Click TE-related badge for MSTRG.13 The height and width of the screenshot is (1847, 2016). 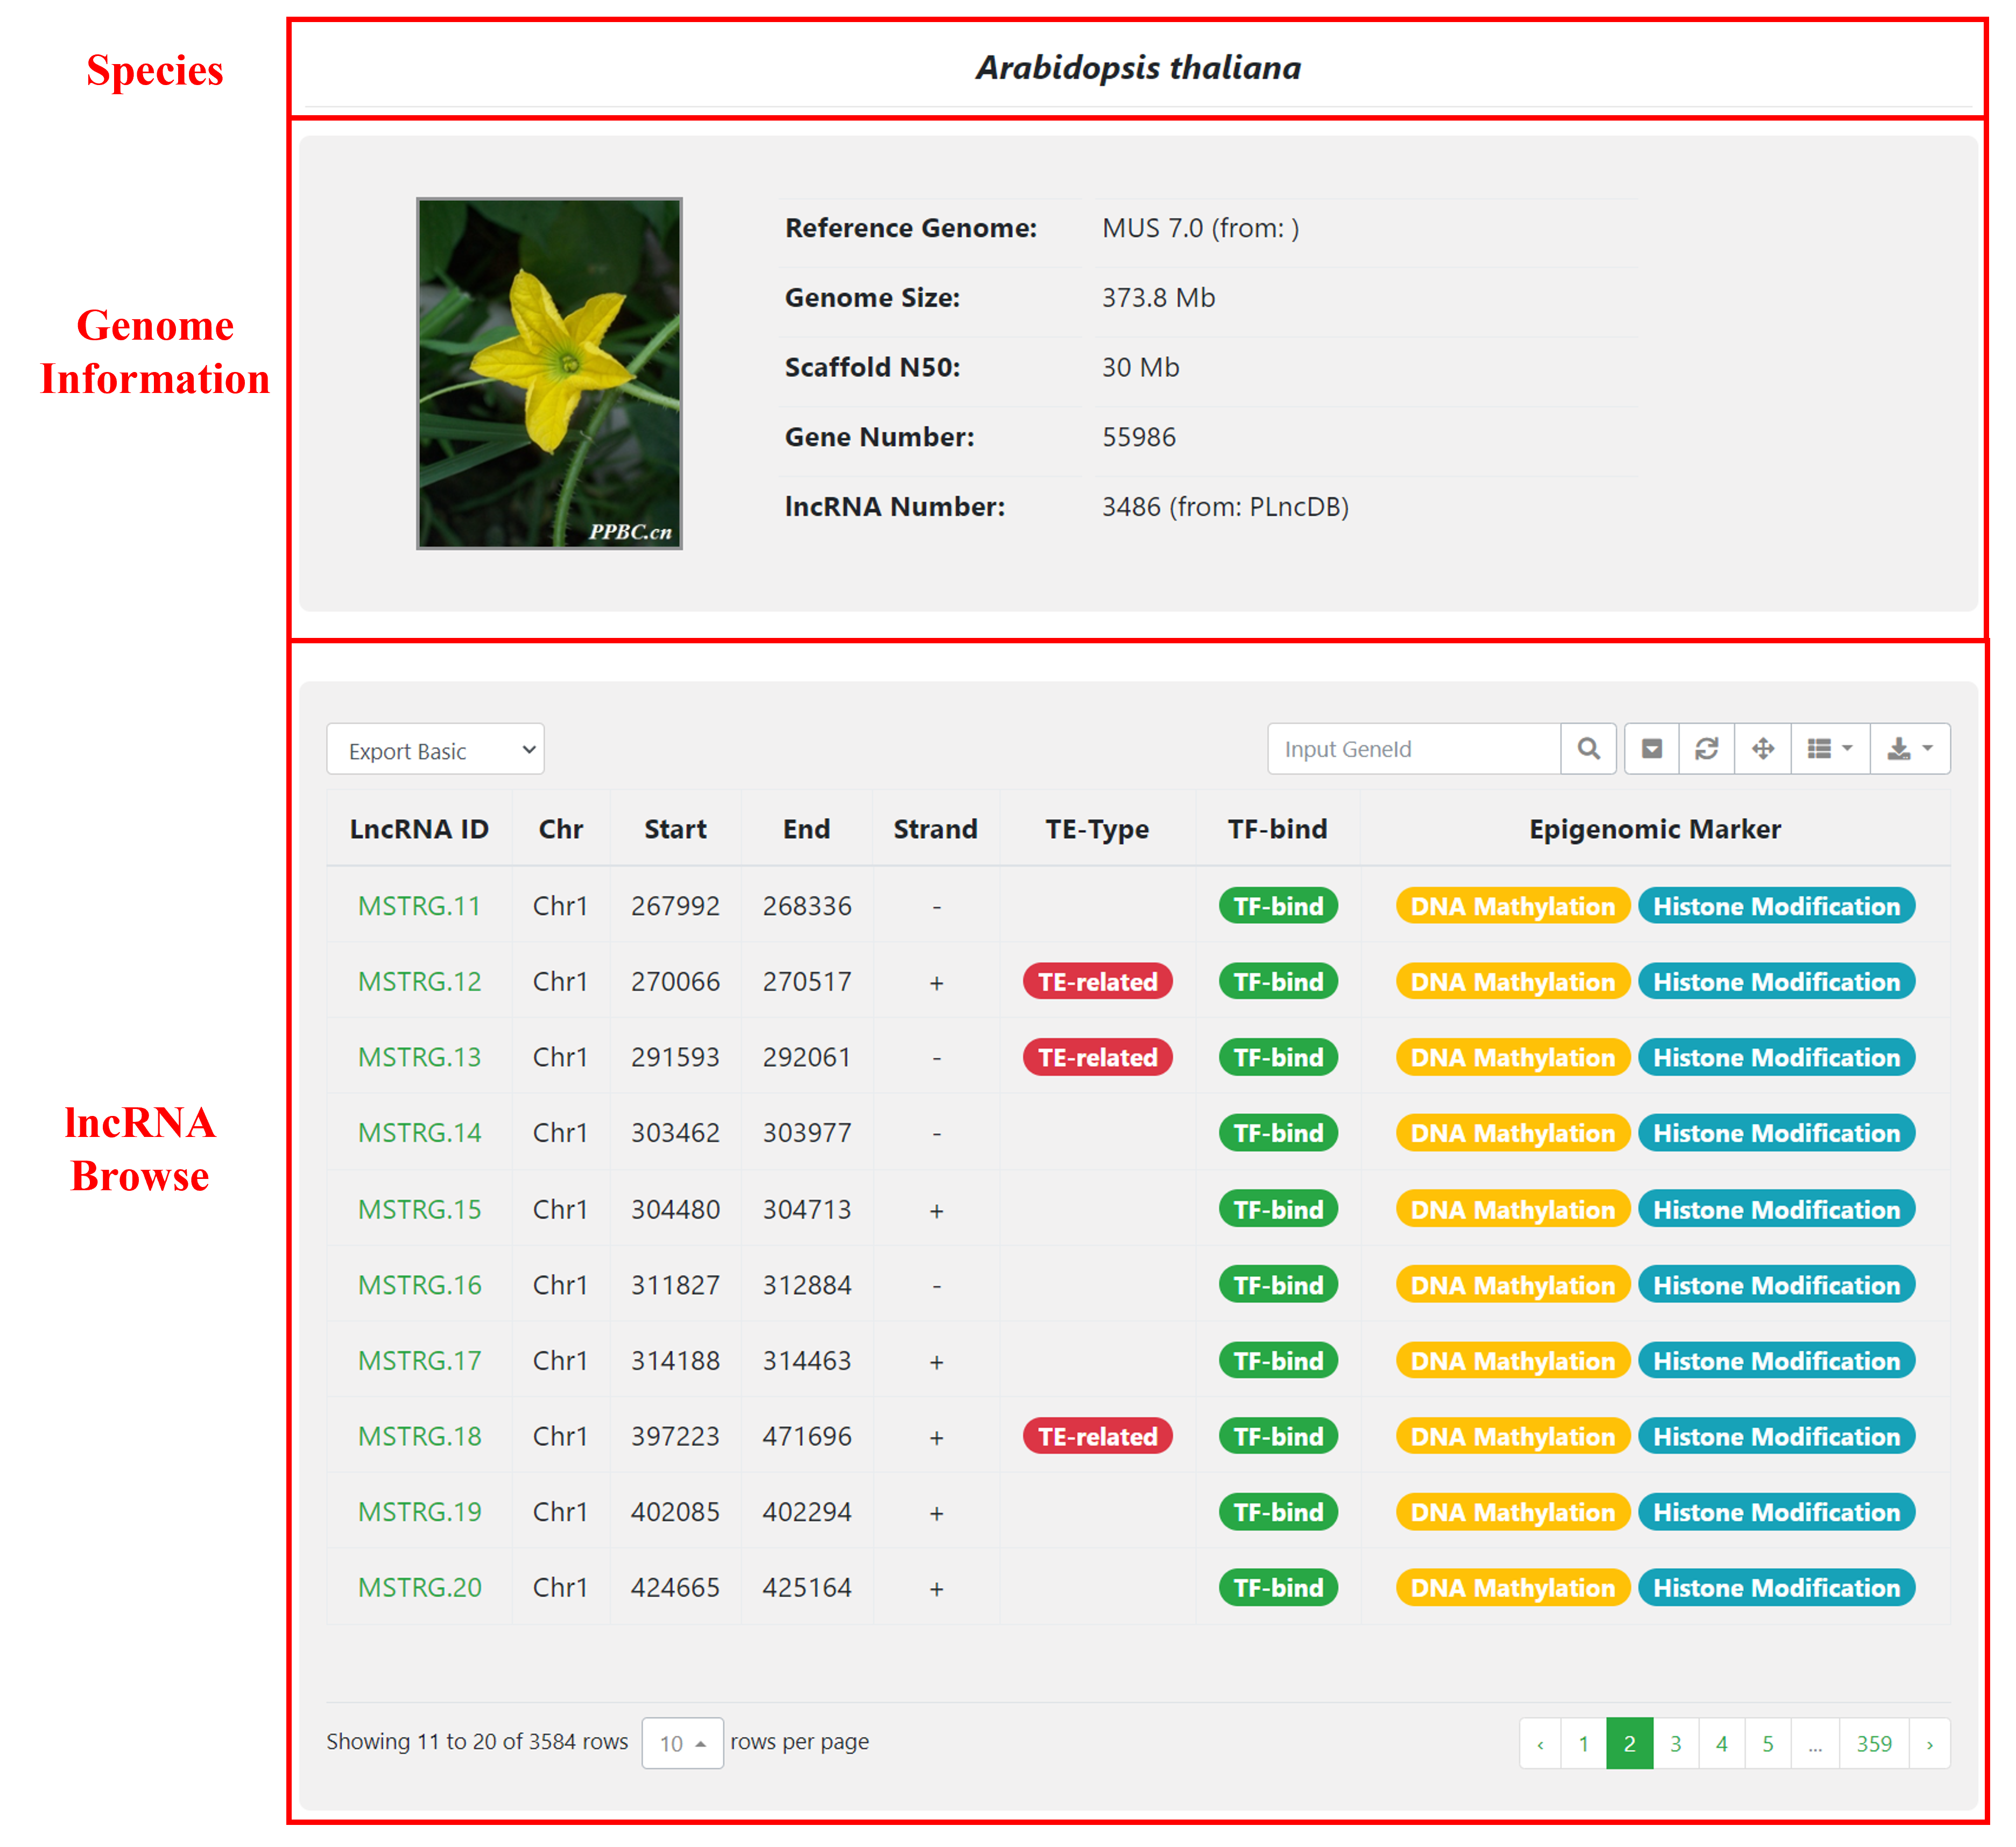[x=1097, y=1058]
